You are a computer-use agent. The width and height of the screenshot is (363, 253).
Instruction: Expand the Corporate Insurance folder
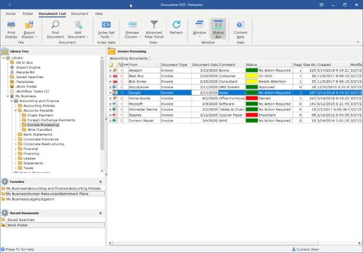coord(16,139)
